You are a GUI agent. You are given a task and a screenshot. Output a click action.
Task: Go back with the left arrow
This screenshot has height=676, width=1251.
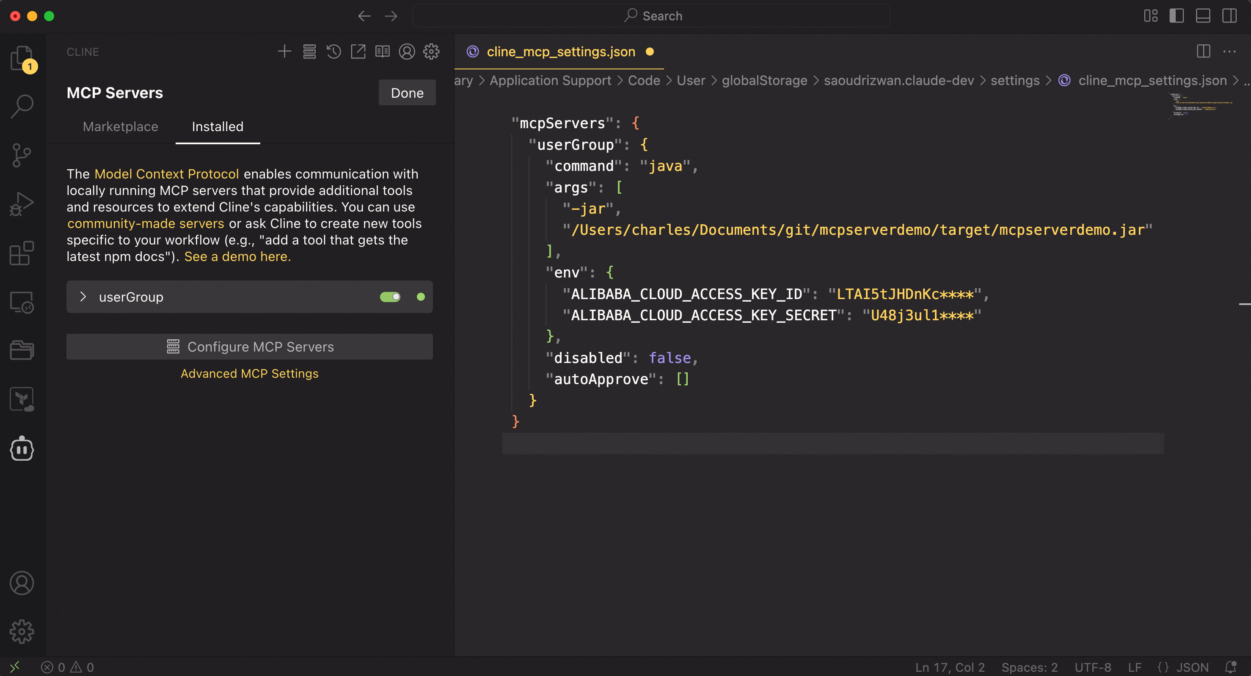364,16
